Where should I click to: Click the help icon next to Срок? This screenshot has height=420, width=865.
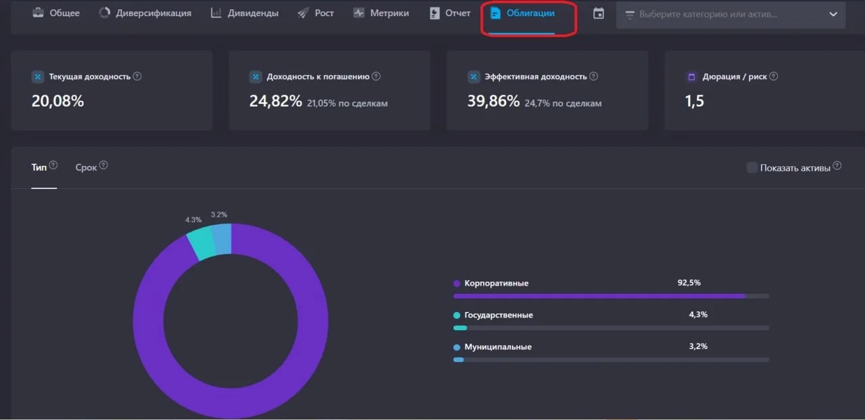pos(103,165)
